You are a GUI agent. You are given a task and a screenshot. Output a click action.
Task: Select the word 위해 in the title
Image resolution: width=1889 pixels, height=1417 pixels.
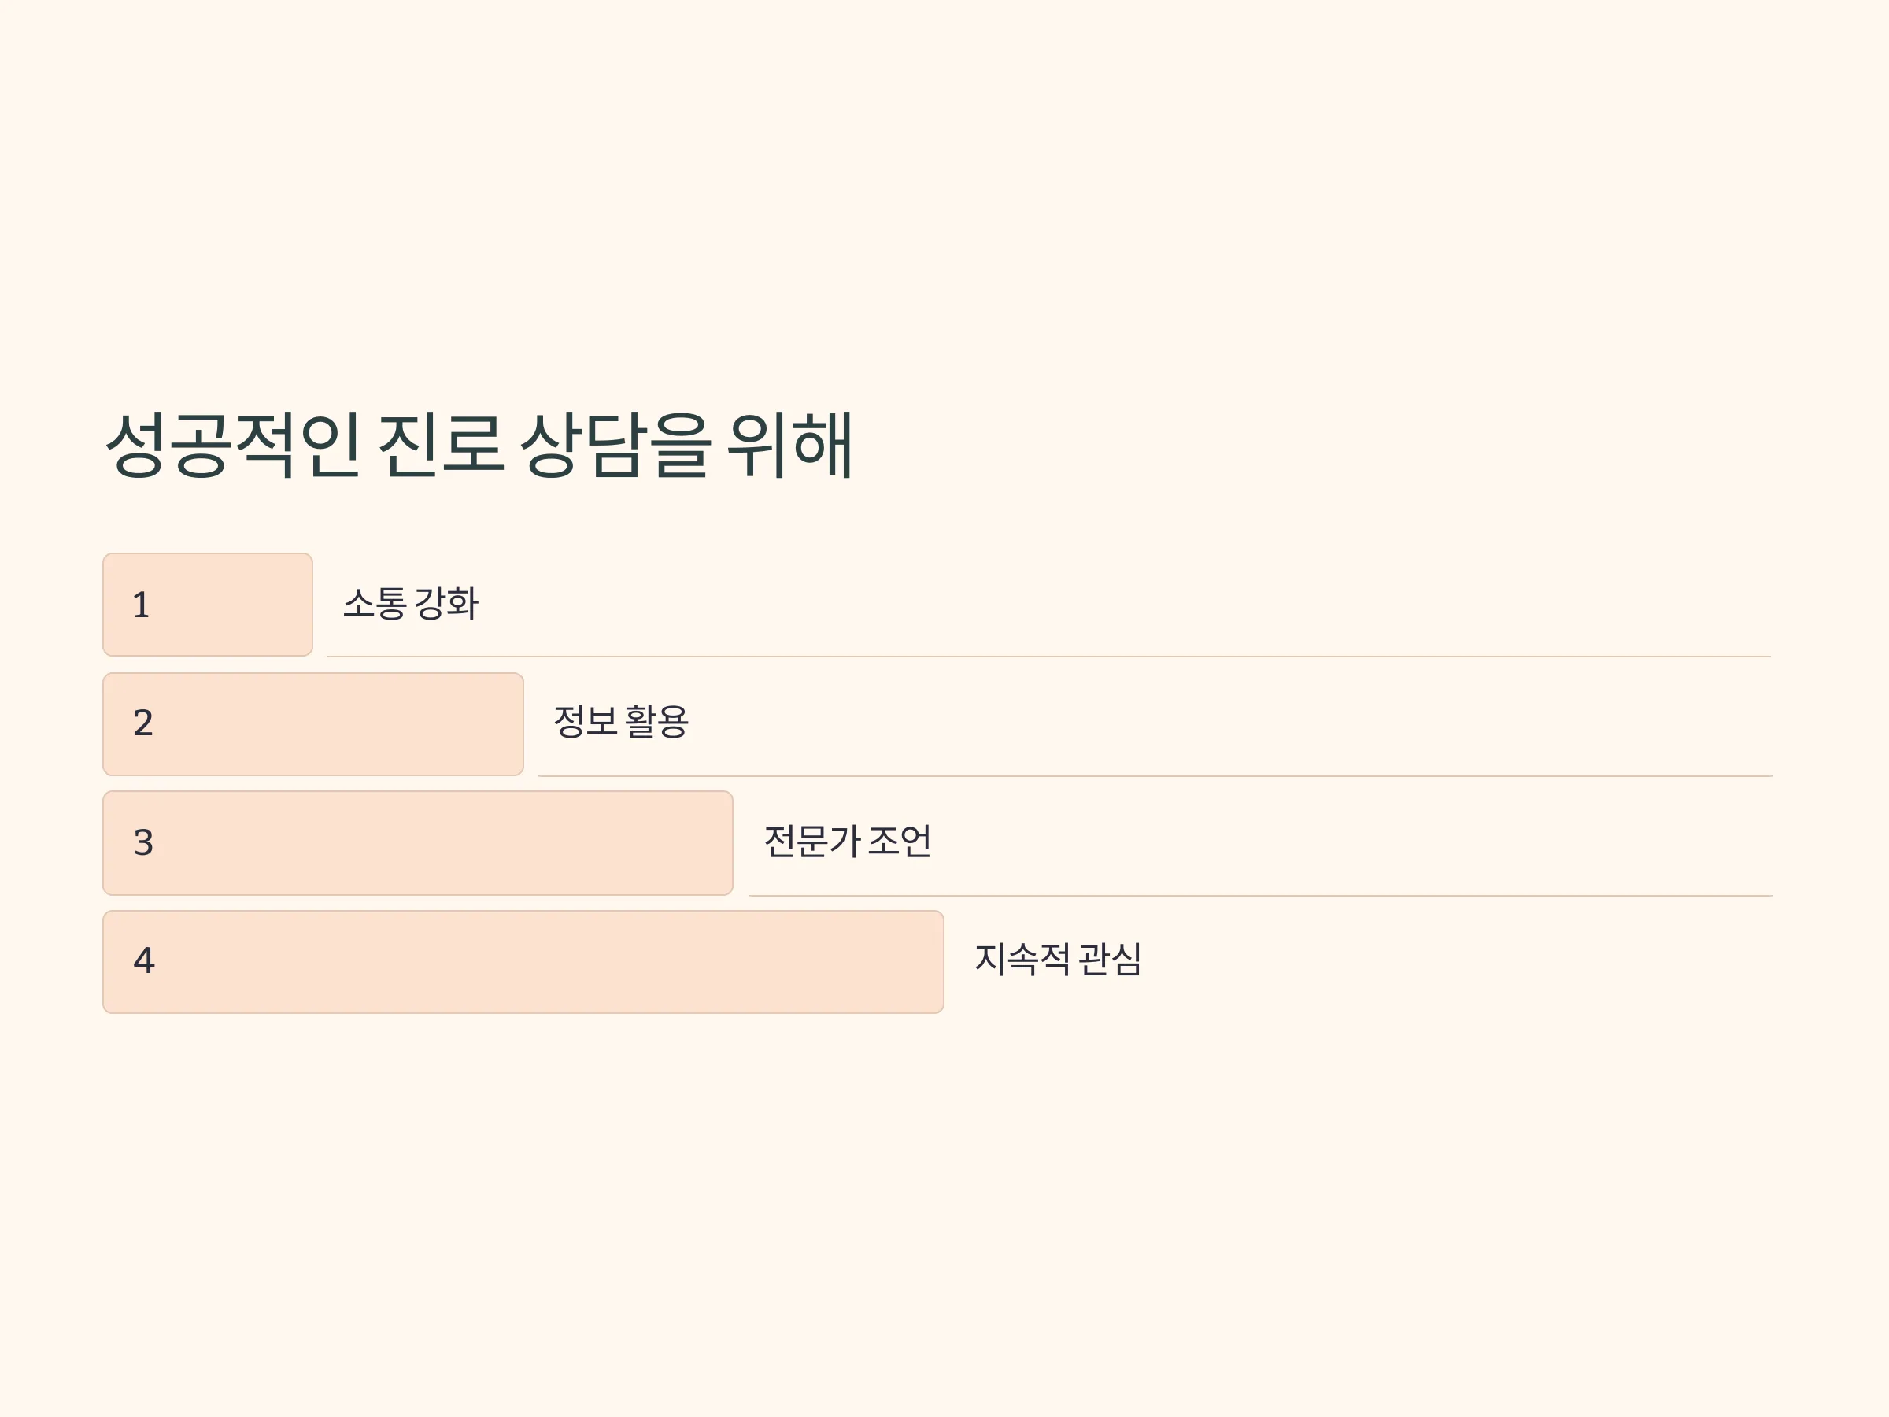(x=790, y=444)
